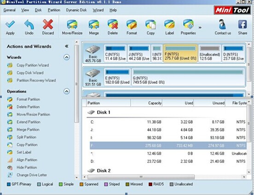Image resolution: width=254 pixels, height=195 pixels.
Task: Select the J:(NTFS) 44.2 GB partition block
Action: click(x=139, y=53)
